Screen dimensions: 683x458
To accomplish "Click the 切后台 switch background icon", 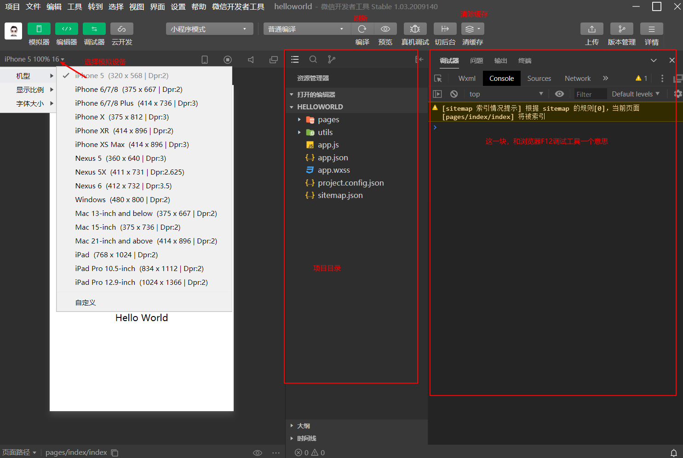I will [445, 29].
